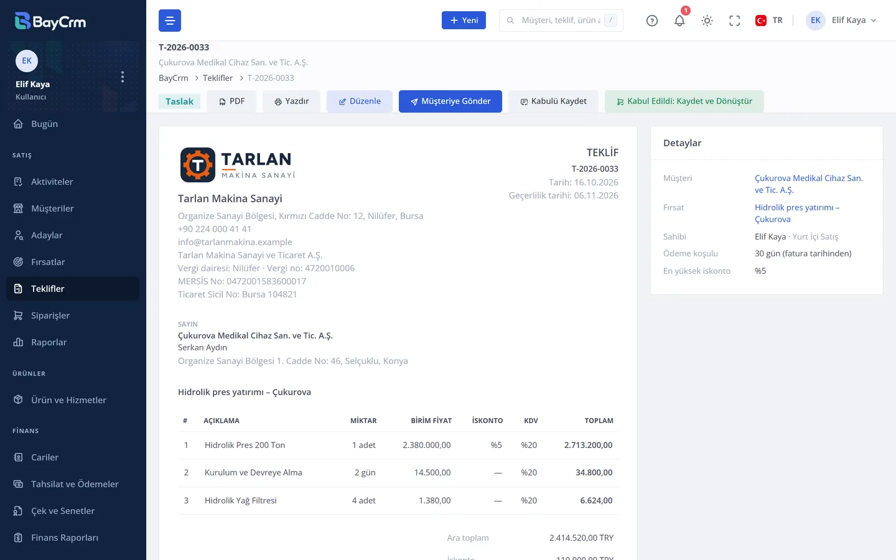896x560 pixels.
Task: Click the Yeni button
Action: click(x=464, y=21)
